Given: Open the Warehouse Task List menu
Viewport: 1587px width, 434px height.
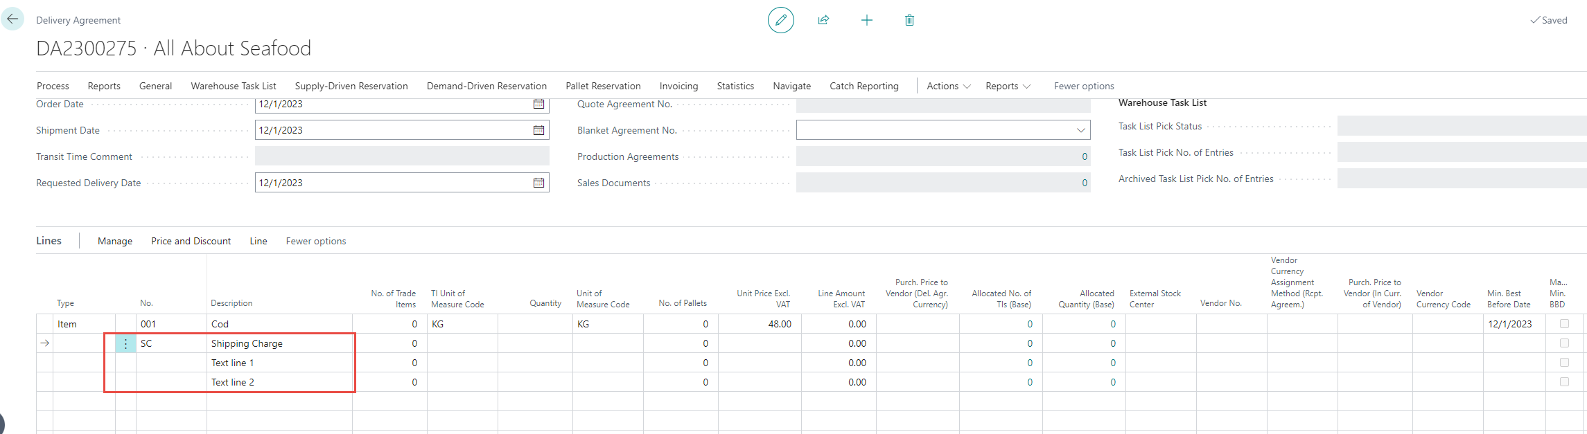Looking at the screenshot, I should (x=234, y=86).
